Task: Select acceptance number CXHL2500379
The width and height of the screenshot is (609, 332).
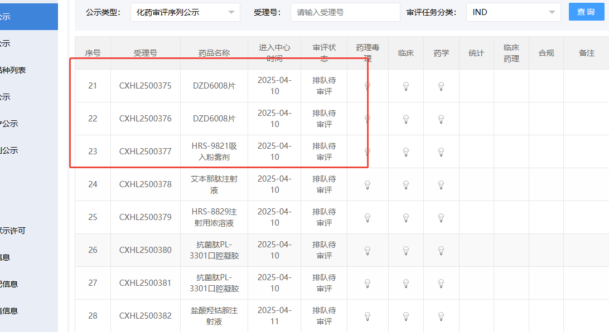Action: [145, 217]
